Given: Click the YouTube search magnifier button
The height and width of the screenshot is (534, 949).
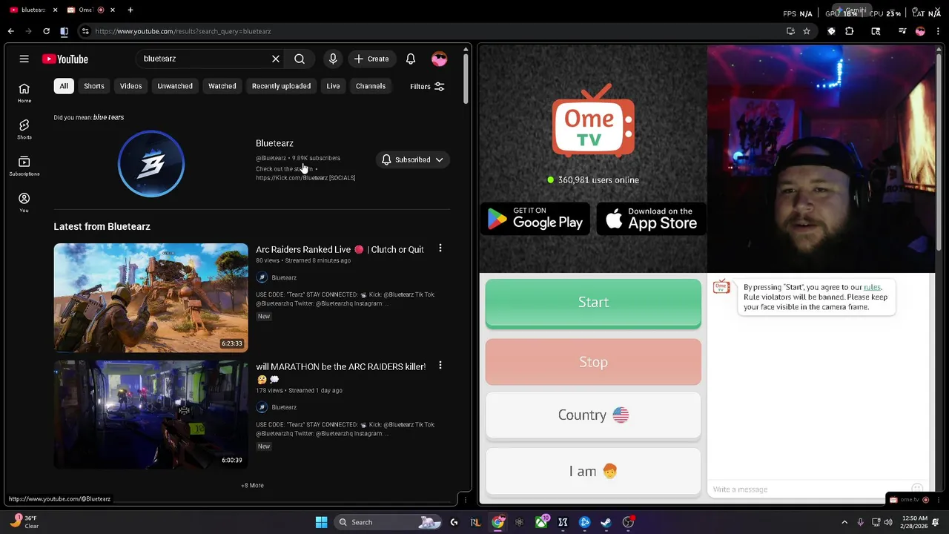Looking at the screenshot, I should (x=300, y=59).
